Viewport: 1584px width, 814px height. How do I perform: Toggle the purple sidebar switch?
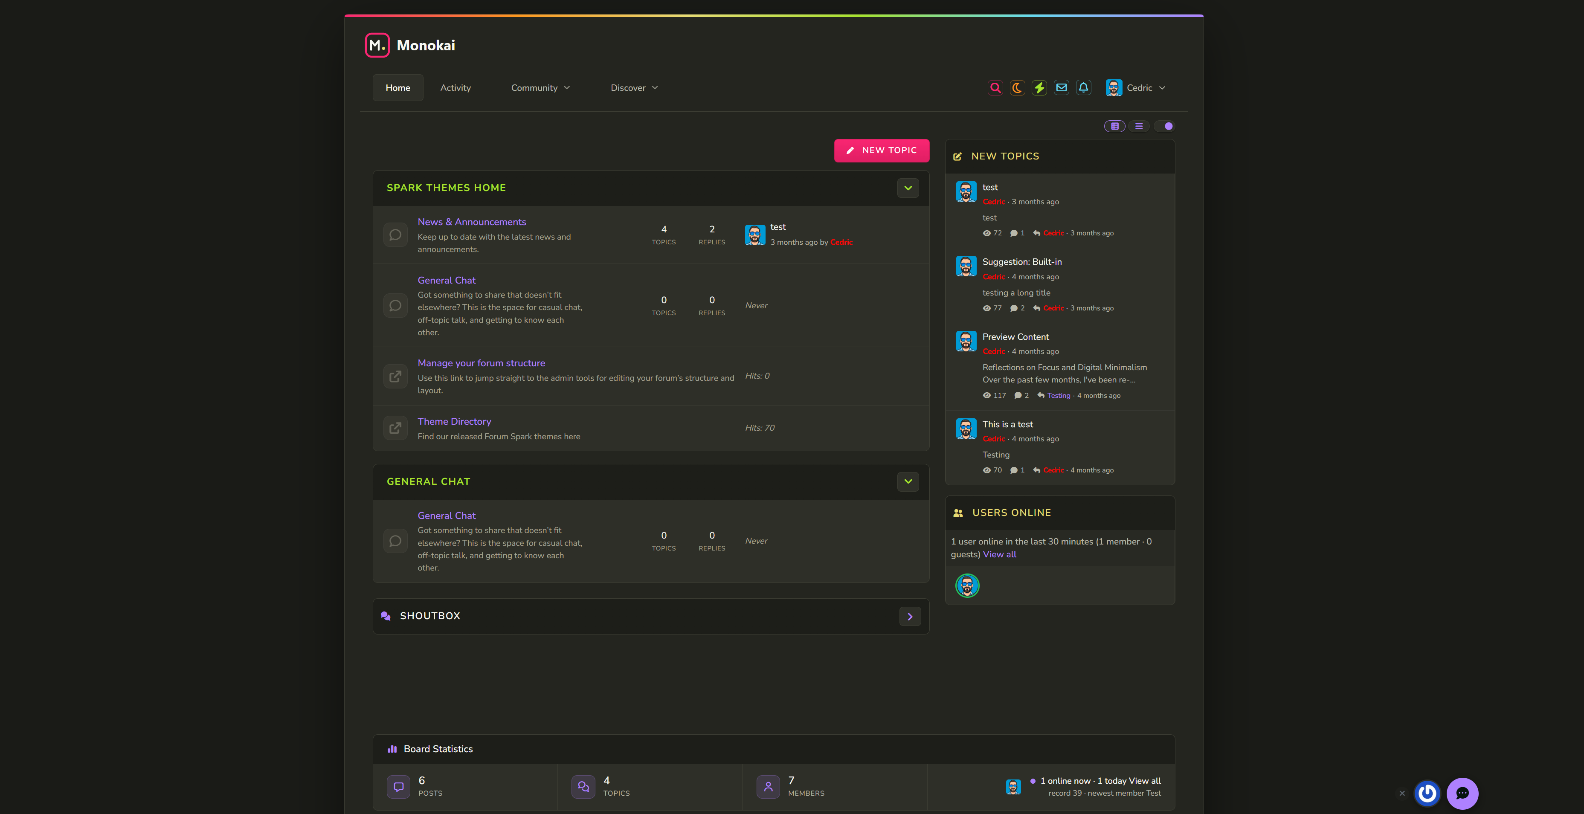(1164, 126)
